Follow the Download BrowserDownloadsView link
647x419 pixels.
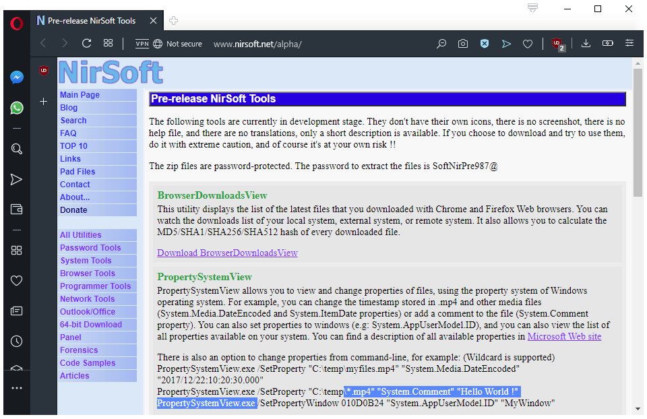click(226, 253)
